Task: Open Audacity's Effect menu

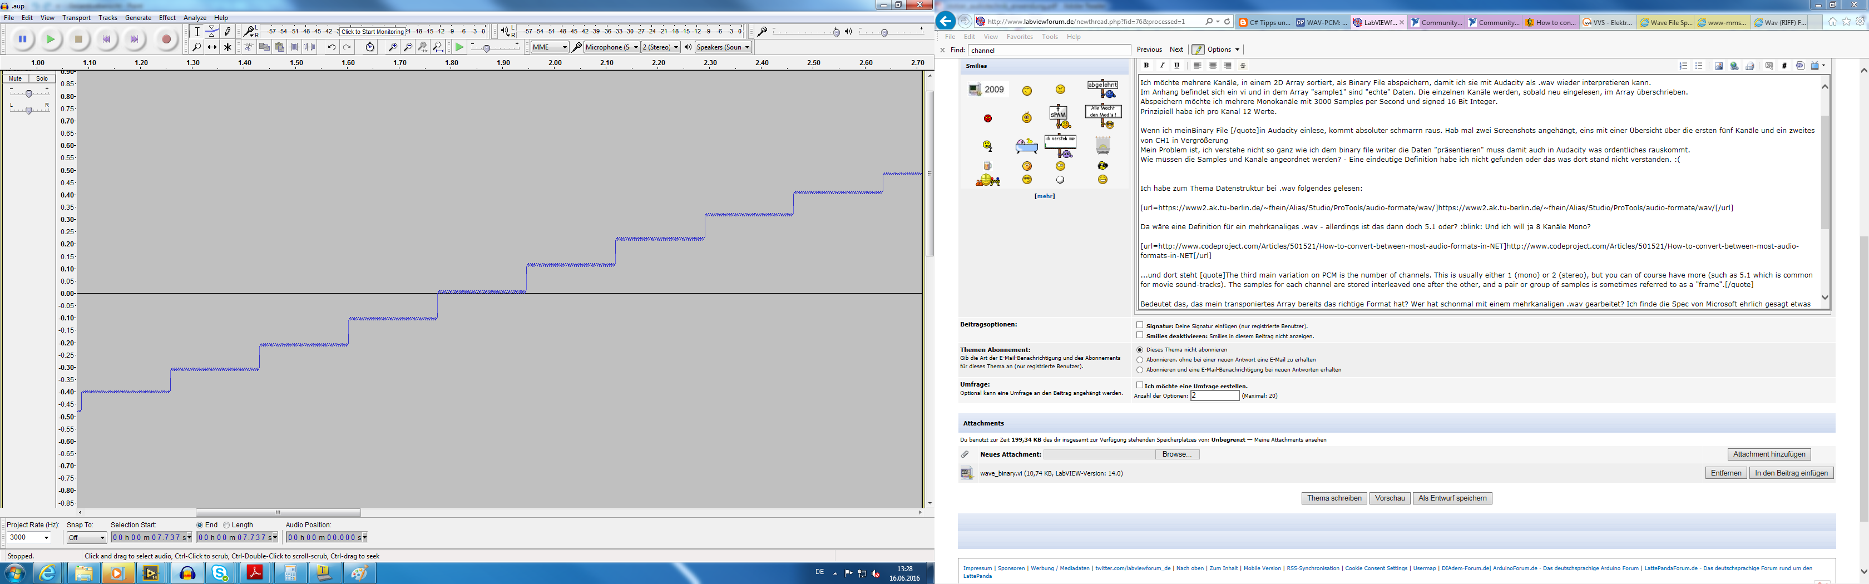Action: 167,17
